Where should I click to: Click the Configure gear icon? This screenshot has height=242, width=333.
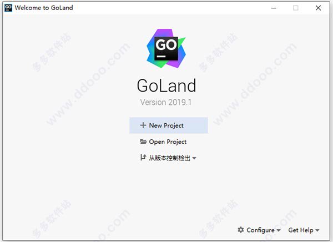click(x=241, y=230)
